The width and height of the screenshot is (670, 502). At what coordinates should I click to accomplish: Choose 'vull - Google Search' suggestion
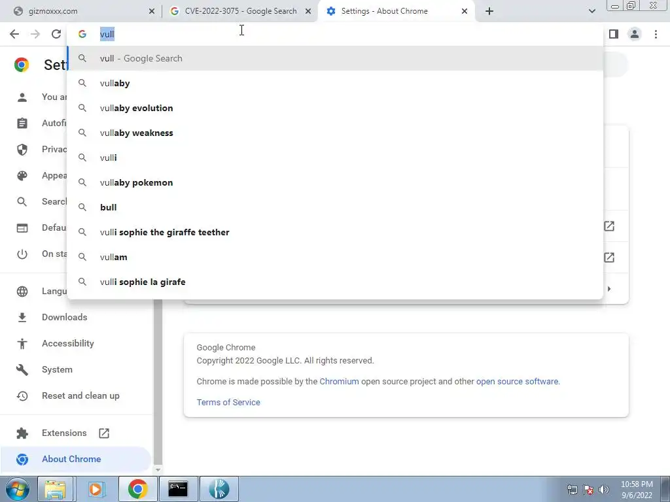coord(336,58)
